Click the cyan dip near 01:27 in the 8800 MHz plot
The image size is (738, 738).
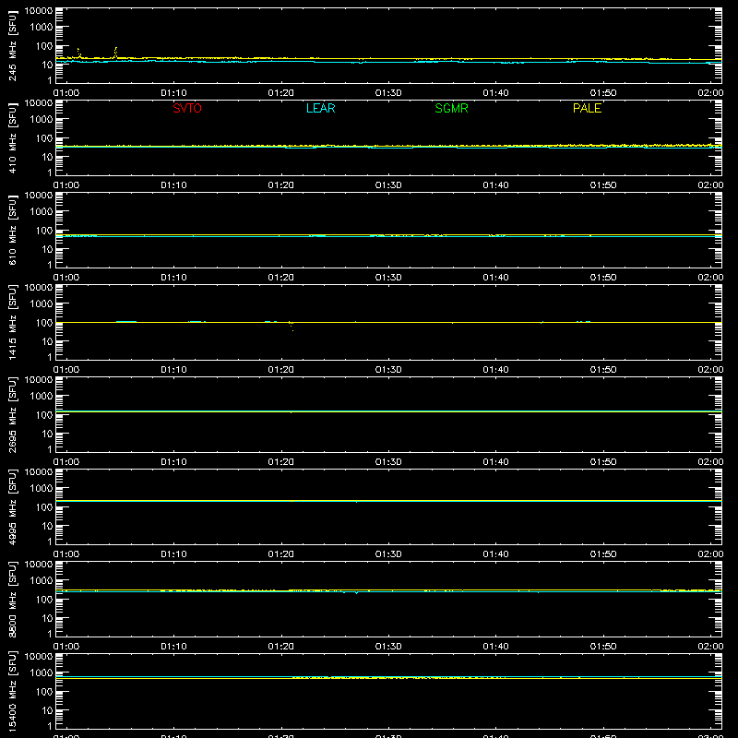356,593
